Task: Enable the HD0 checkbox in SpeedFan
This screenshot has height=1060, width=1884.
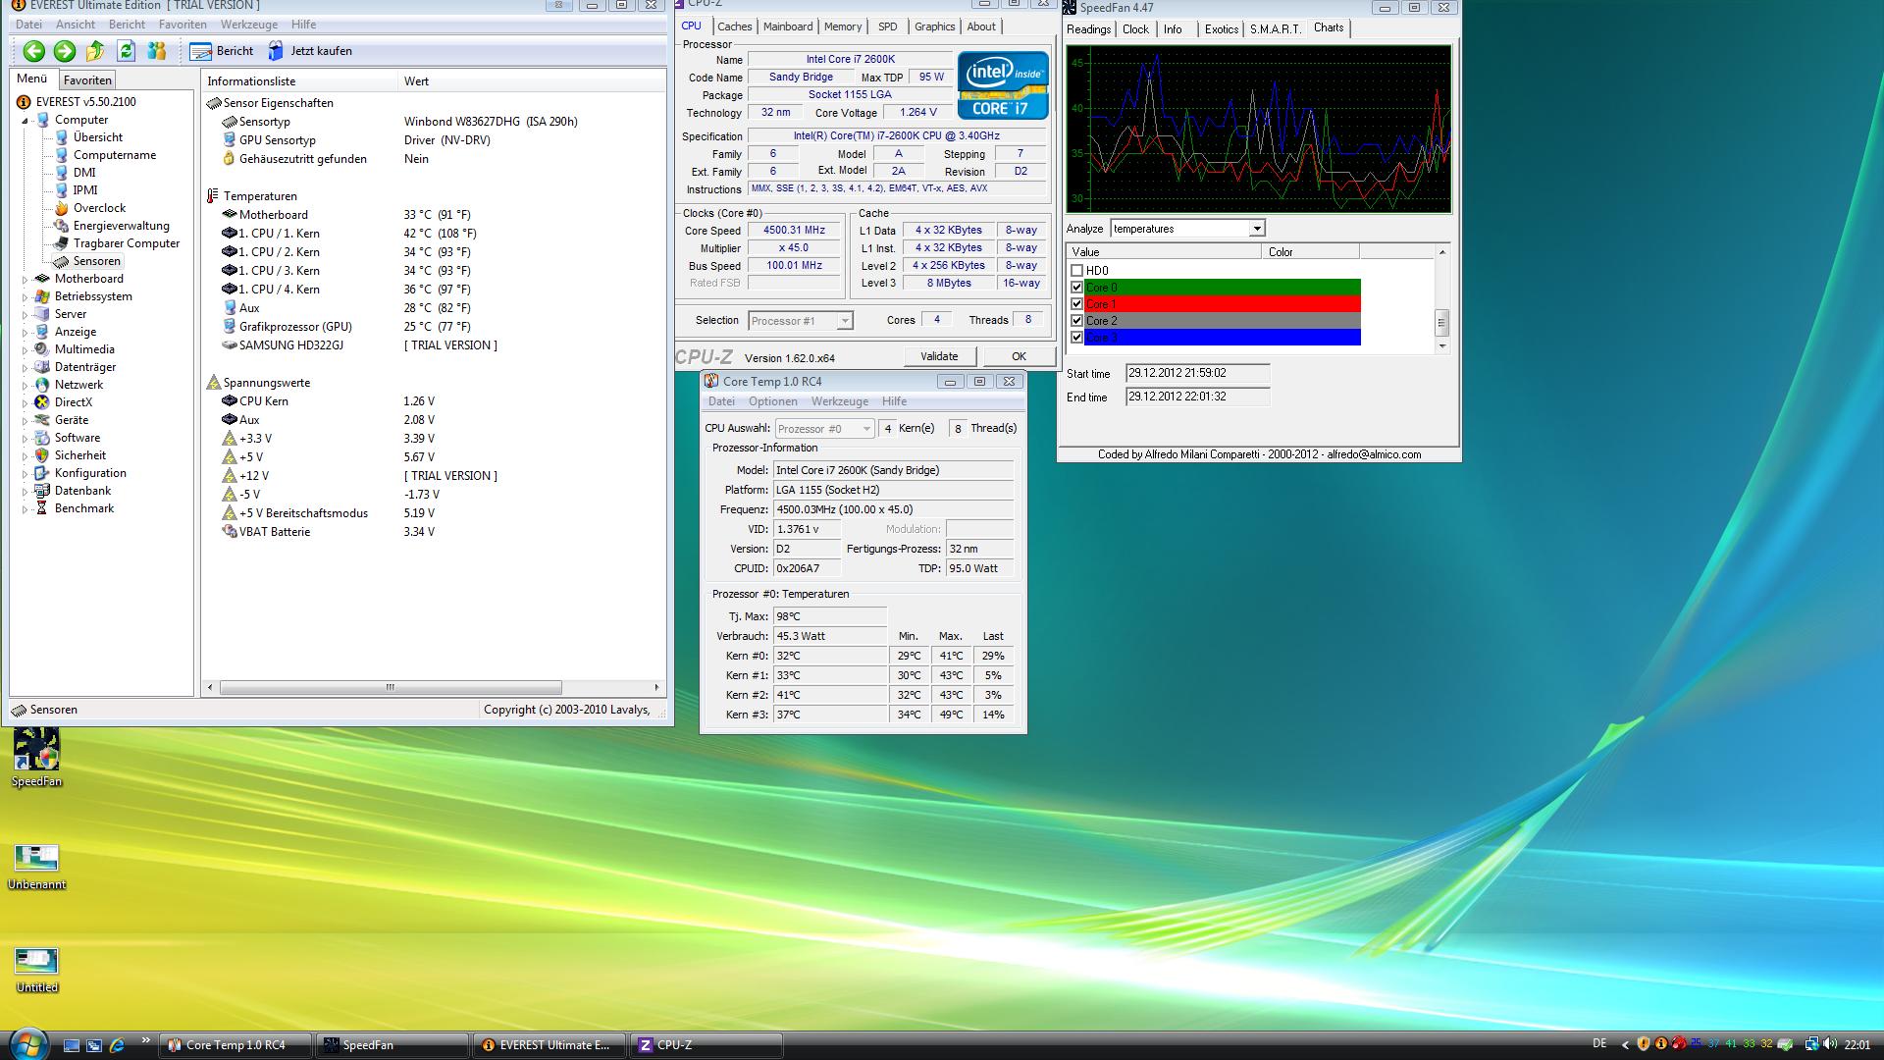Action: tap(1076, 271)
